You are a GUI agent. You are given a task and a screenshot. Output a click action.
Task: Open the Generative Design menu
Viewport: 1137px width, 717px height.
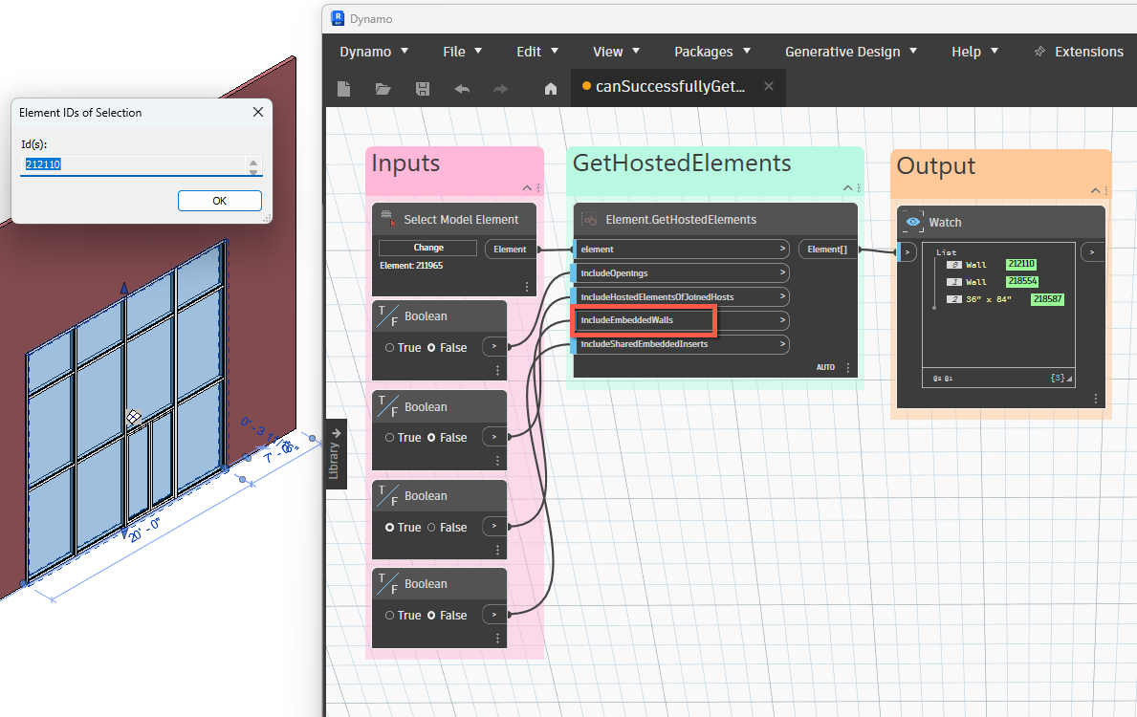point(851,52)
